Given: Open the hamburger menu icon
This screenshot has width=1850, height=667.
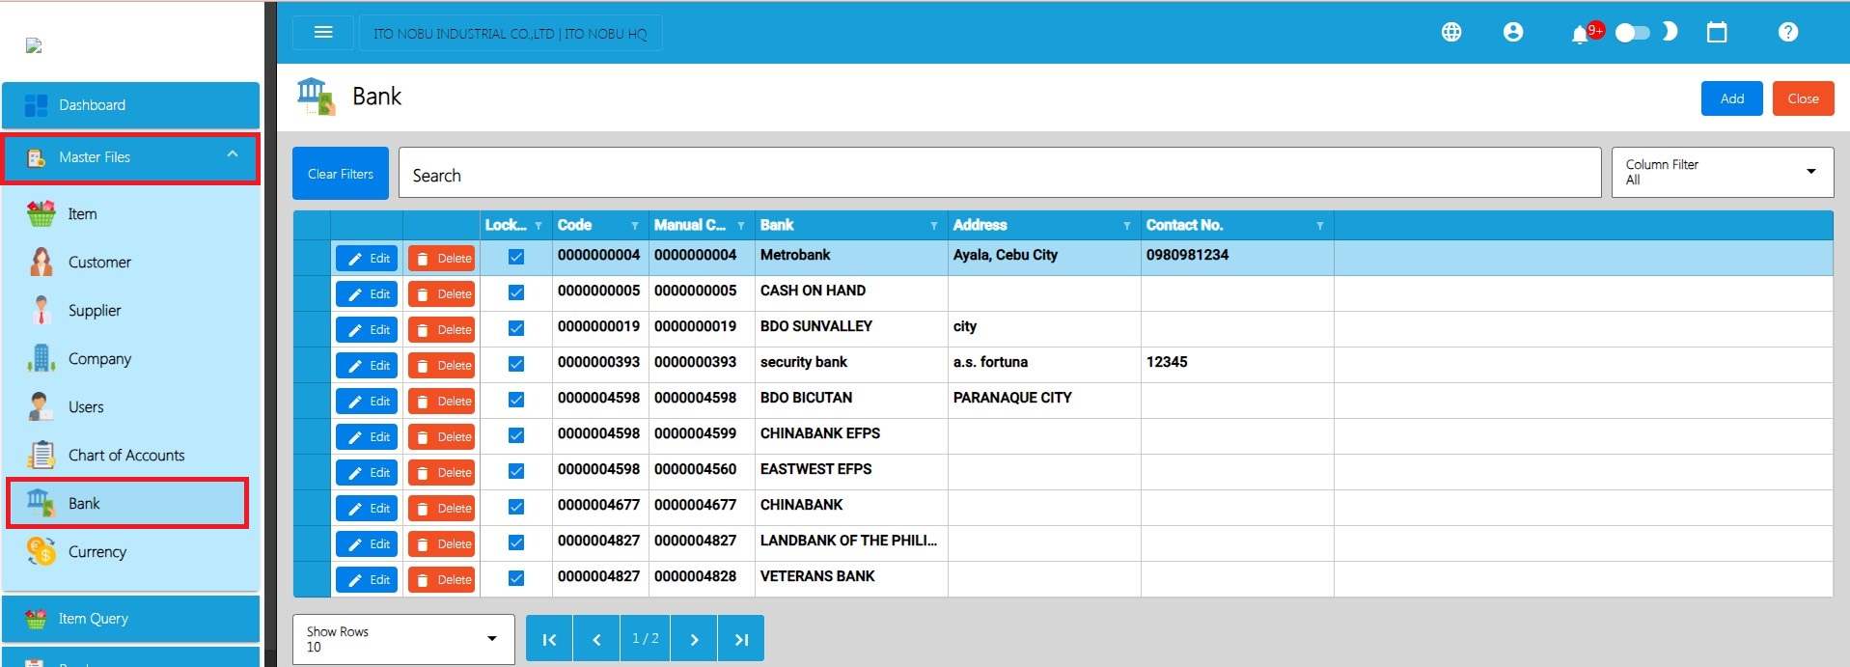Looking at the screenshot, I should pos(323,33).
